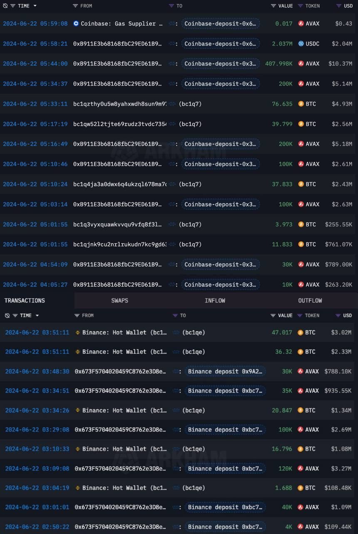Viewport: 358px width, 534px height.
Task: Click the filter icon beside lower TOKEN header
Action: point(300,315)
